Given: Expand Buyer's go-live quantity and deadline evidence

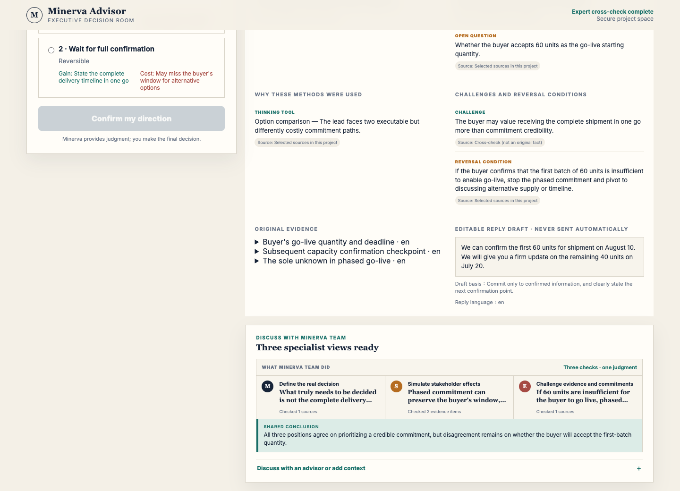Looking at the screenshot, I should (x=332, y=242).
